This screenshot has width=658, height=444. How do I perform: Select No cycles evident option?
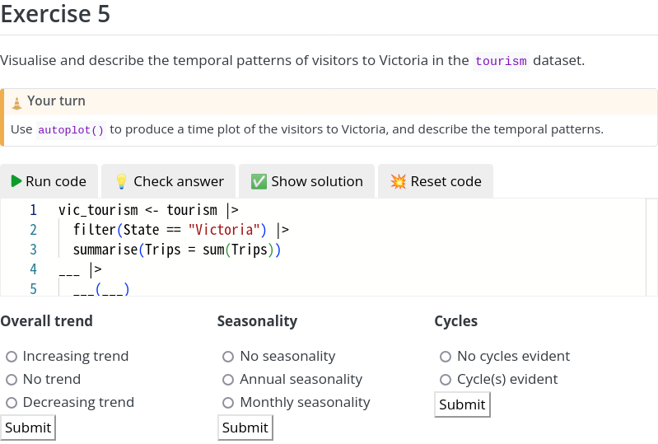click(446, 357)
